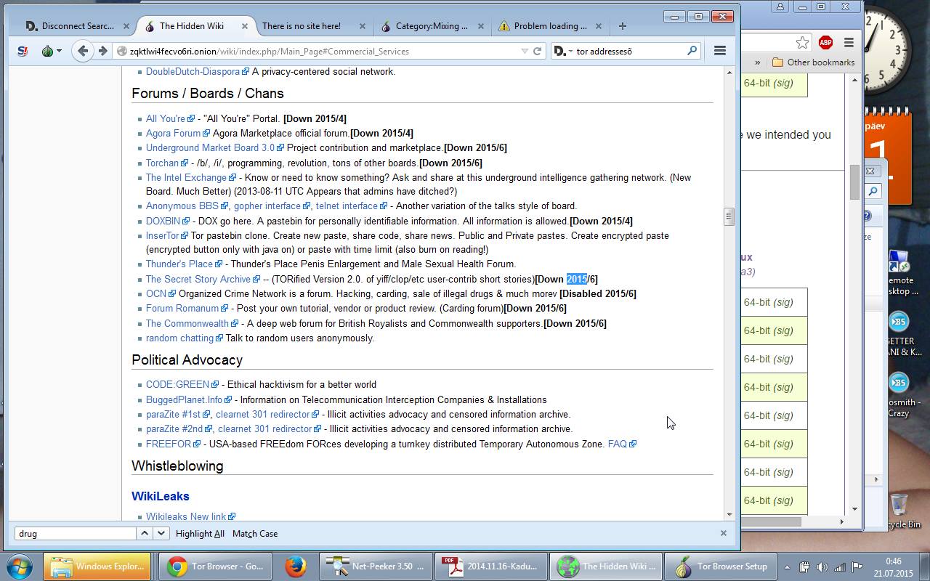Click Adblock Plus icon in Chrome window
Viewport: 930px width, 581px height.
[825, 43]
